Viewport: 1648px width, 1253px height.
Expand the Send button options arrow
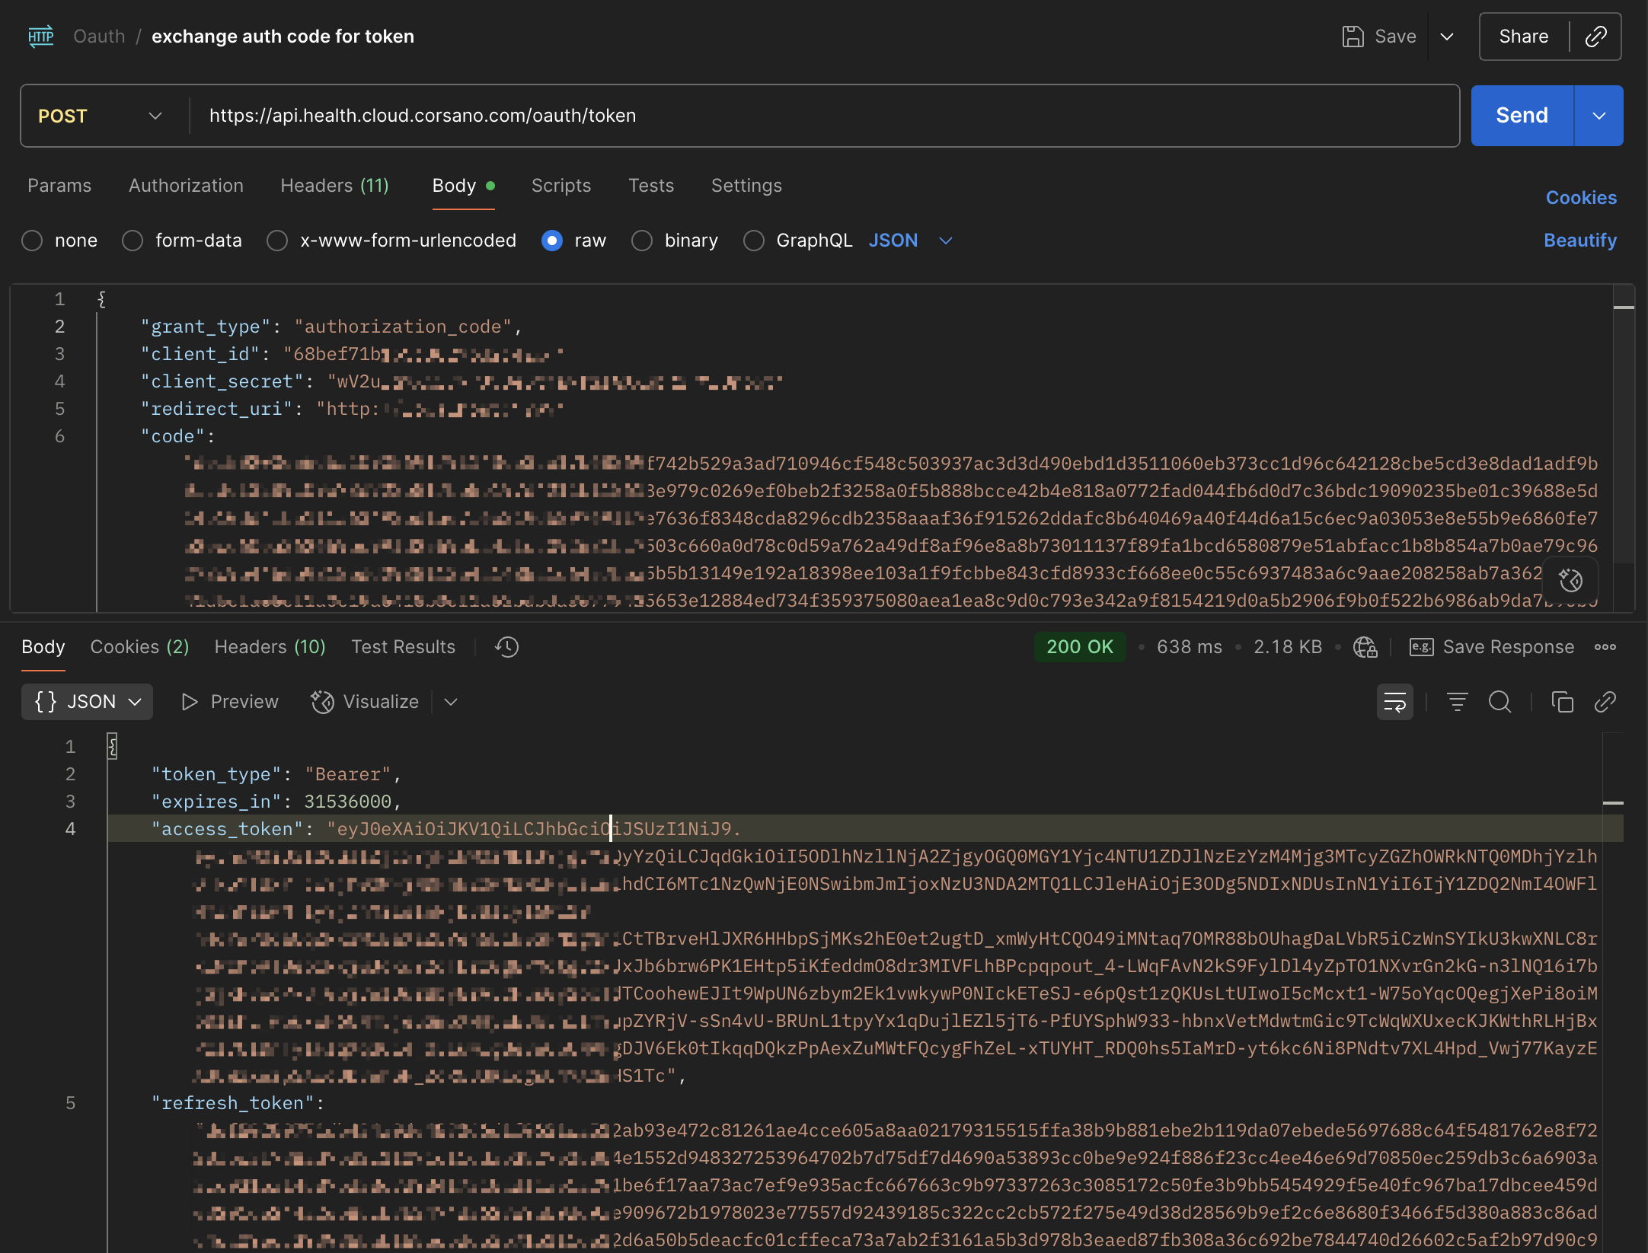click(x=1598, y=116)
